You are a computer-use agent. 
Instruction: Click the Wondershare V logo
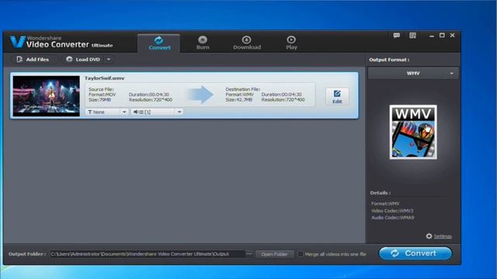click(x=17, y=42)
